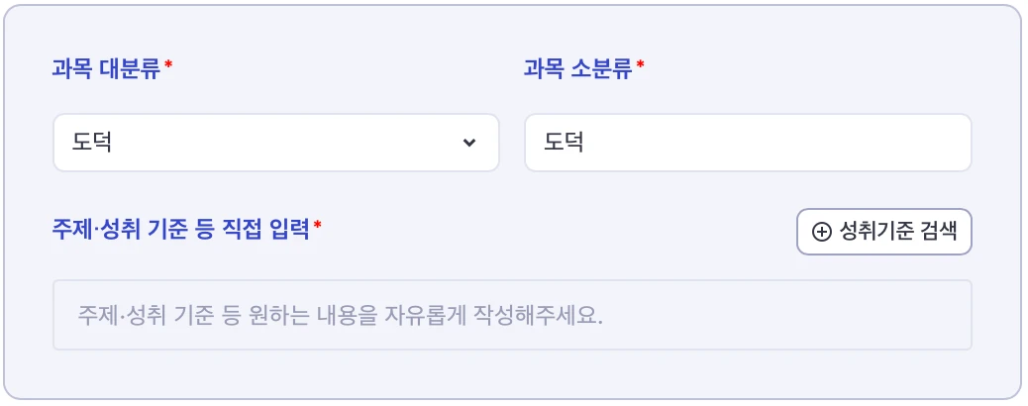Expand the subject main category combo box
This screenshot has width=1028, height=406.
(x=276, y=143)
